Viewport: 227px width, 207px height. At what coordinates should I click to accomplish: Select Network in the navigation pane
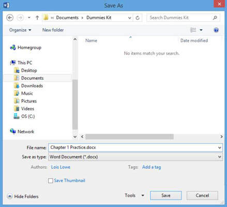pos(26,131)
